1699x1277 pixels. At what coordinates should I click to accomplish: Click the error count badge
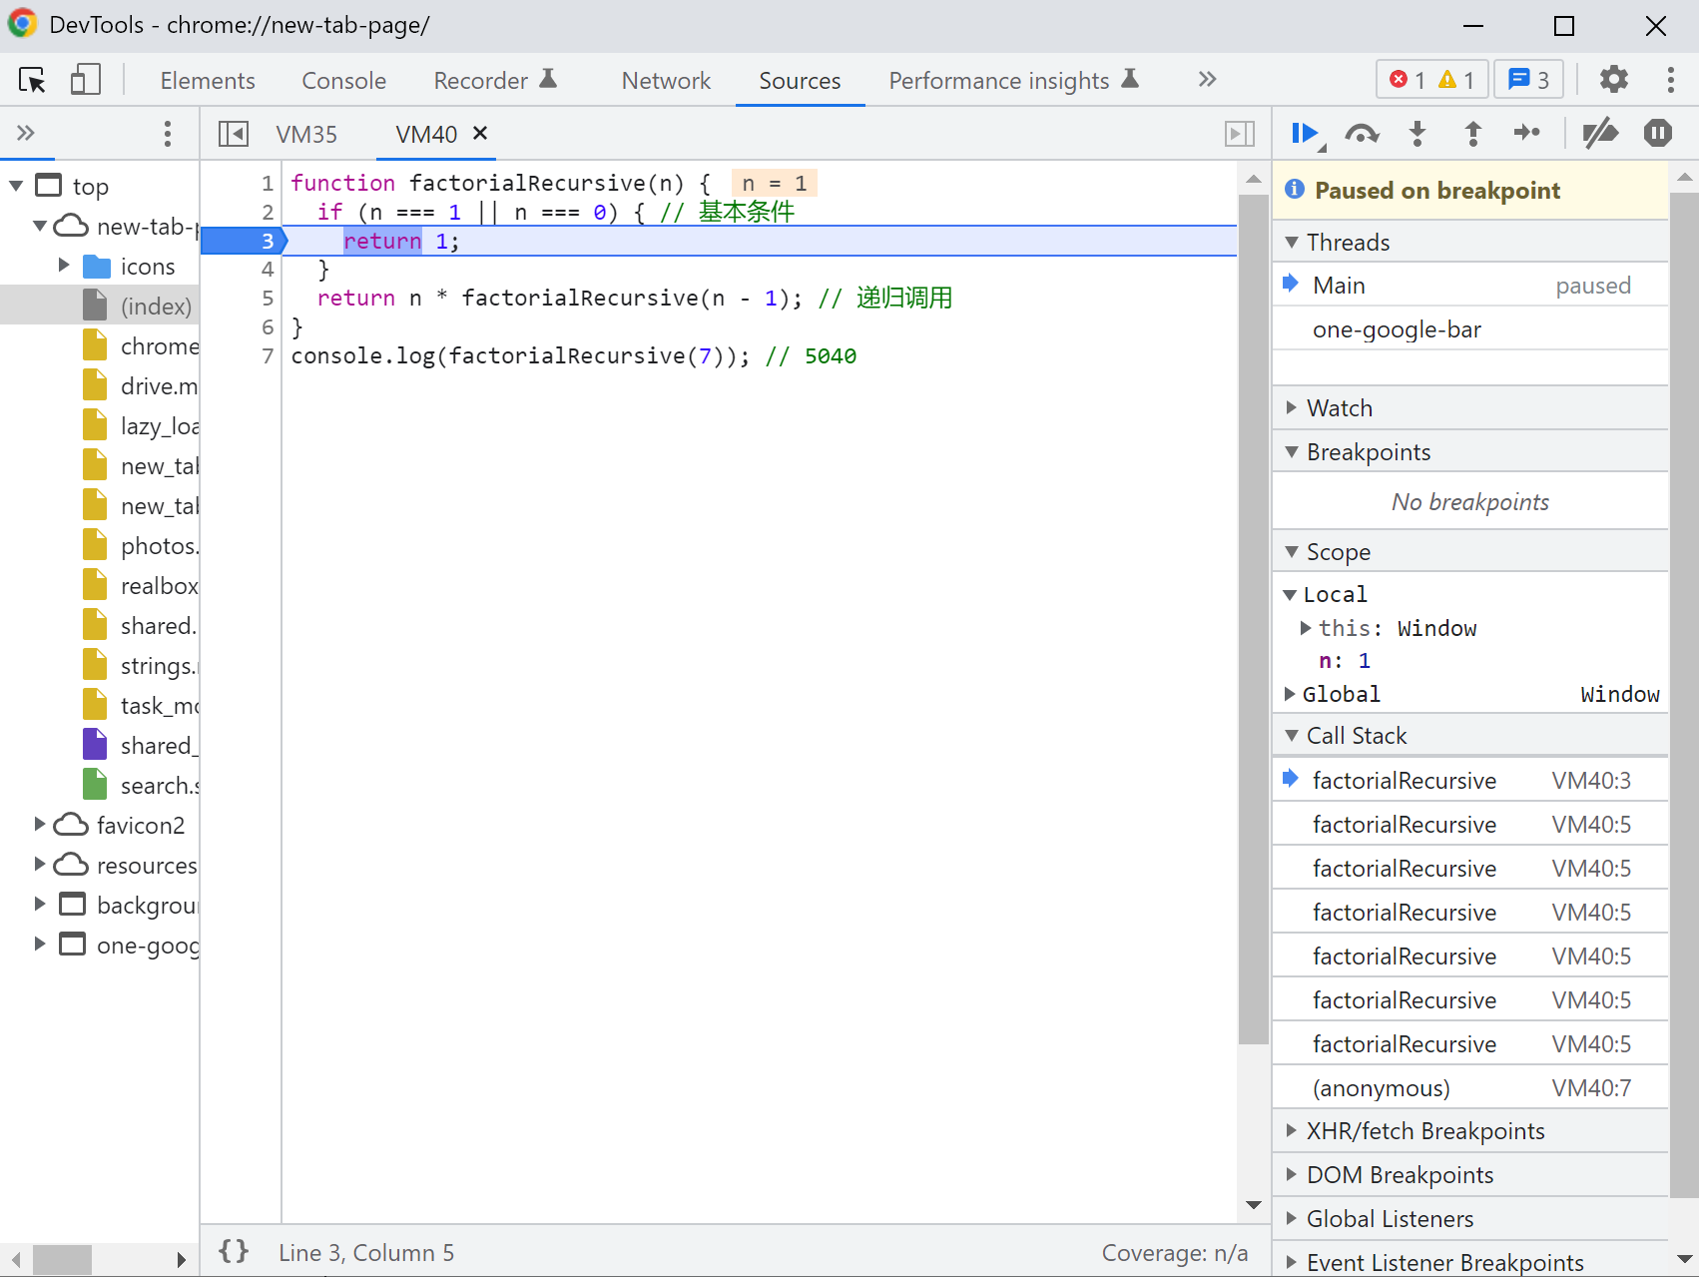tap(1408, 80)
